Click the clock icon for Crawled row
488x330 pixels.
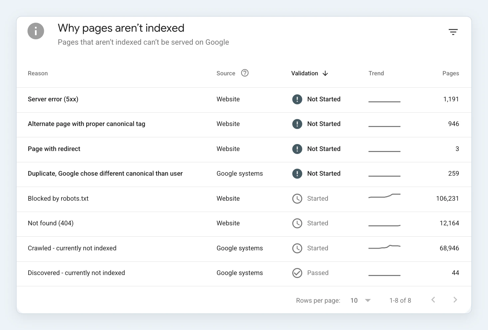tap(297, 248)
